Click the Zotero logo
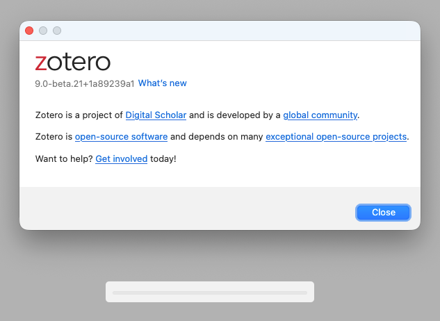The height and width of the screenshot is (321, 440). click(73, 62)
